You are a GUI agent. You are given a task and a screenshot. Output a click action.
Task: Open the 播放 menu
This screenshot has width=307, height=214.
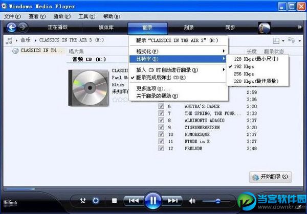point(62,16)
